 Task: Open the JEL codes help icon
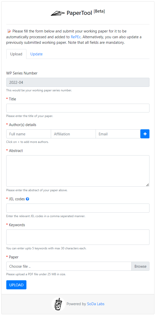(27, 199)
